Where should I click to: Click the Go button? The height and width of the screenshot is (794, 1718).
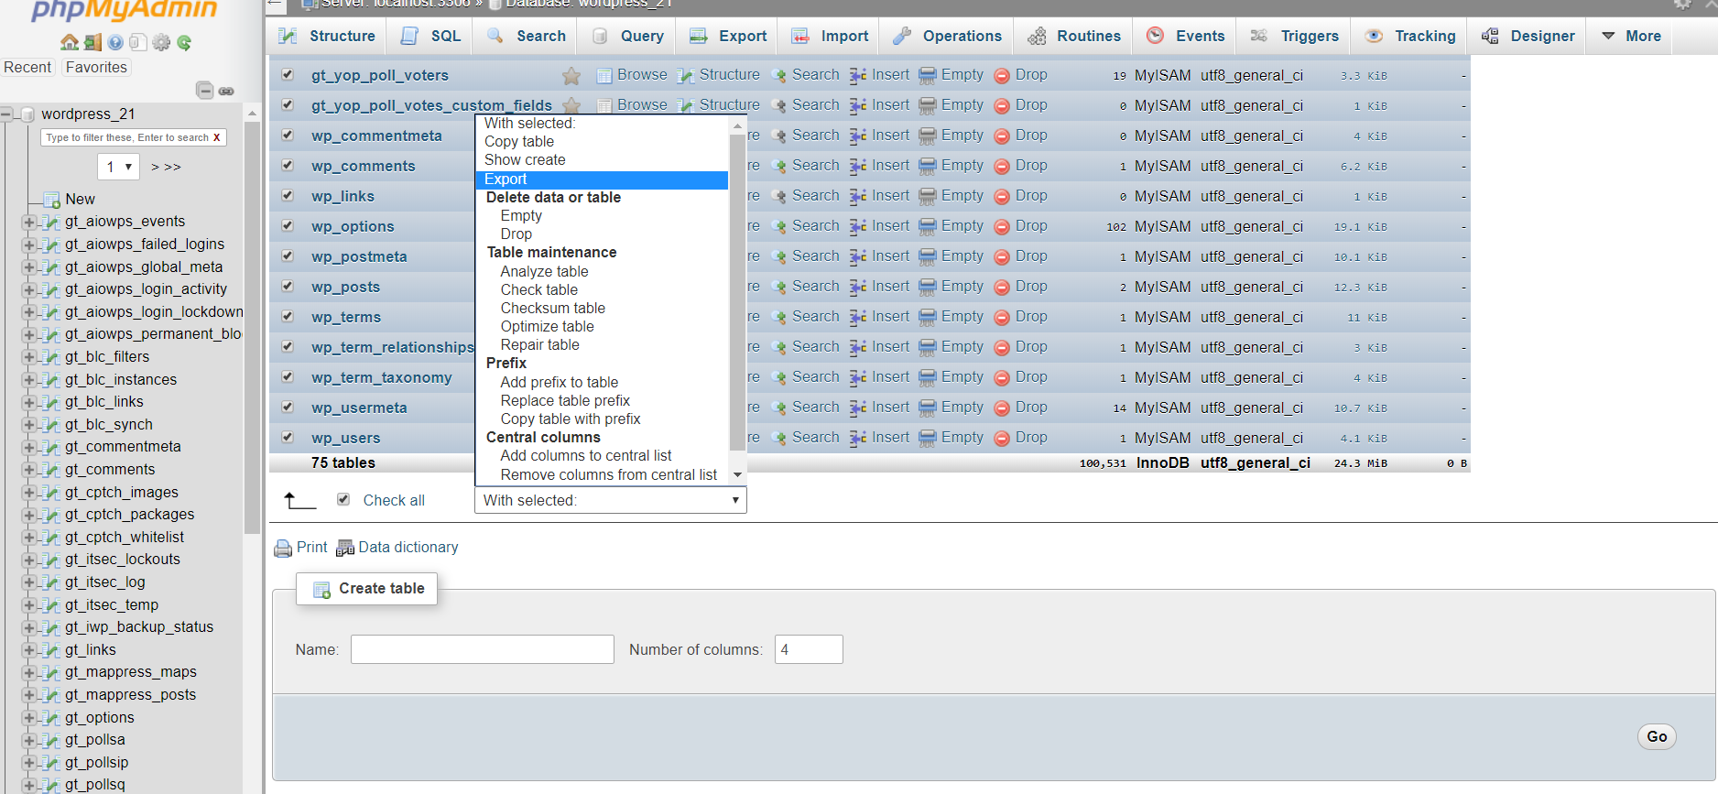pos(1657,736)
